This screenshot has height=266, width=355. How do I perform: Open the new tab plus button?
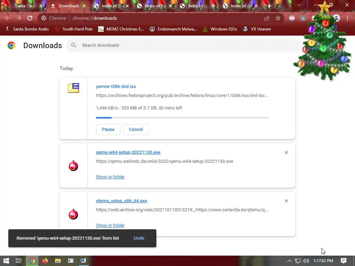click(269, 6)
